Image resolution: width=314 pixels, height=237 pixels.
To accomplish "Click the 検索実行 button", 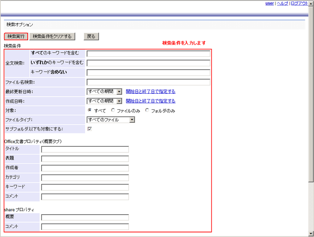I will tap(16, 36).
